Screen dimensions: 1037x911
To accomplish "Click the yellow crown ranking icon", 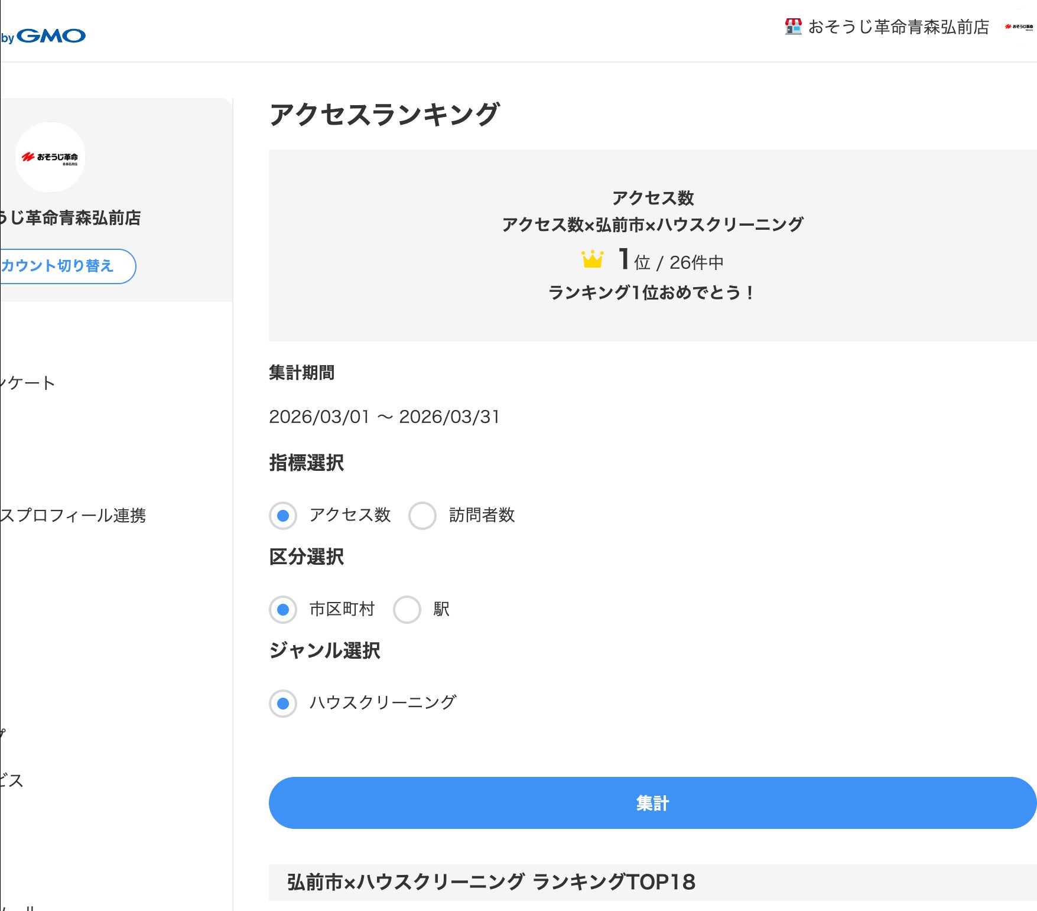I will [592, 259].
